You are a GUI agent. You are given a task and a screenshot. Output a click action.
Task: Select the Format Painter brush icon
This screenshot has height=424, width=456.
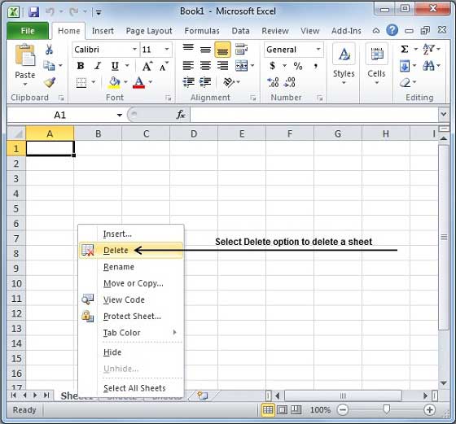[50, 82]
